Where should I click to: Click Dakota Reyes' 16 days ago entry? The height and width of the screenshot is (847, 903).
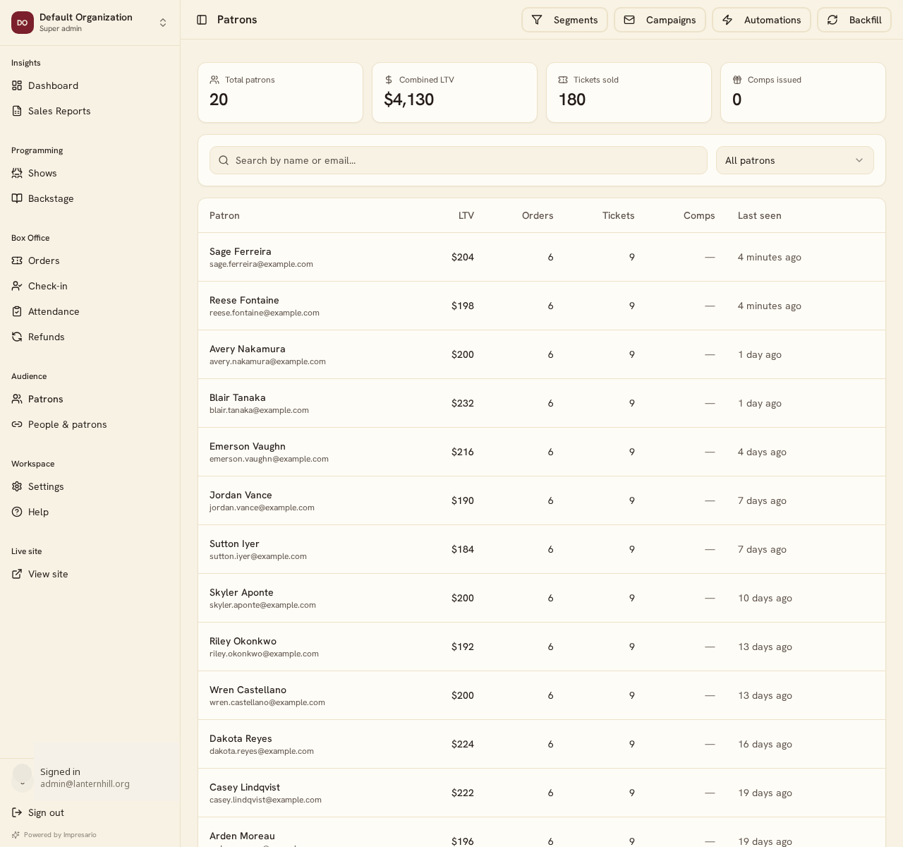click(765, 744)
